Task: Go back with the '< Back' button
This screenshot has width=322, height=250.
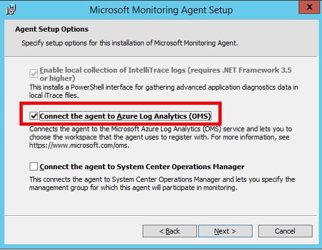Action: (x=170, y=231)
